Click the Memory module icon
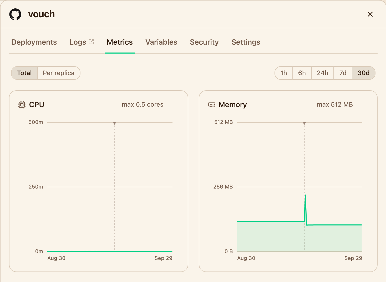386x282 pixels. point(212,105)
